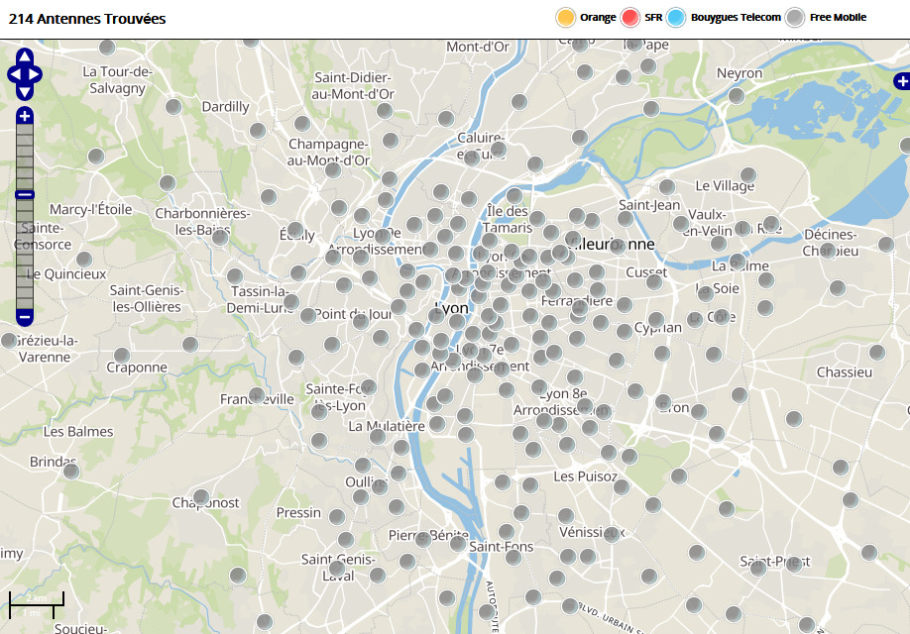Pan the map down with the south arrow
The height and width of the screenshot is (634, 910).
pyautogui.click(x=25, y=91)
